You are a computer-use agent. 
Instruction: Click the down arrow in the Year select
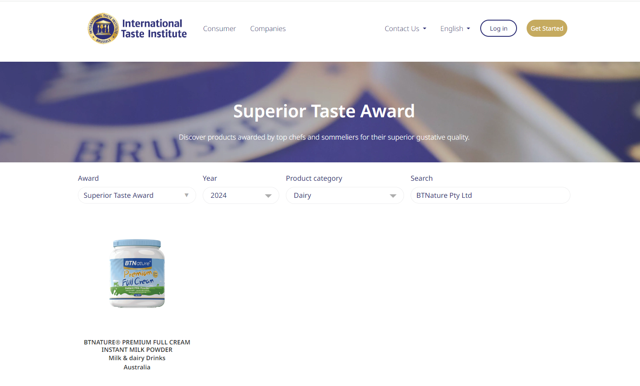(x=268, y=196)
